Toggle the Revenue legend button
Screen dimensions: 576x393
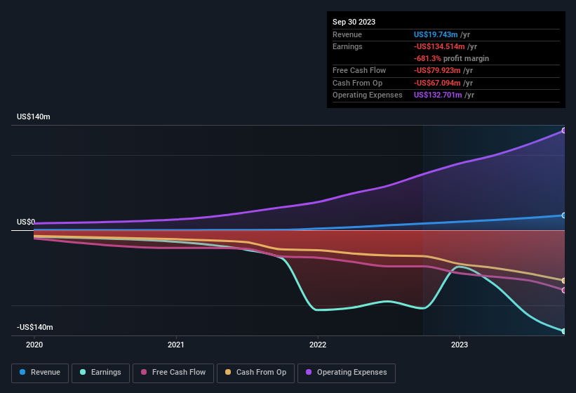coord(40,373)
